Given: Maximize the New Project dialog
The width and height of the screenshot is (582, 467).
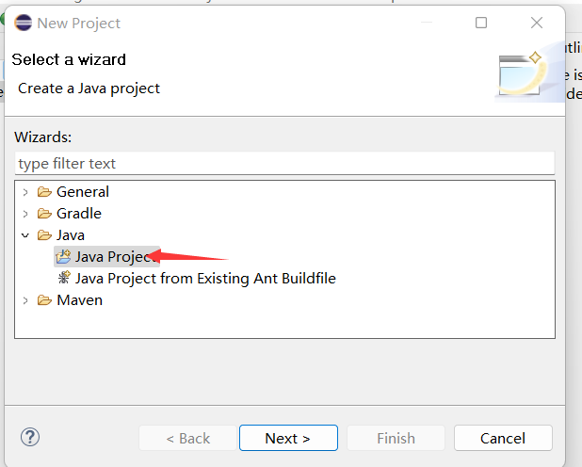Looking at the screenshot, I should [481, 23].
